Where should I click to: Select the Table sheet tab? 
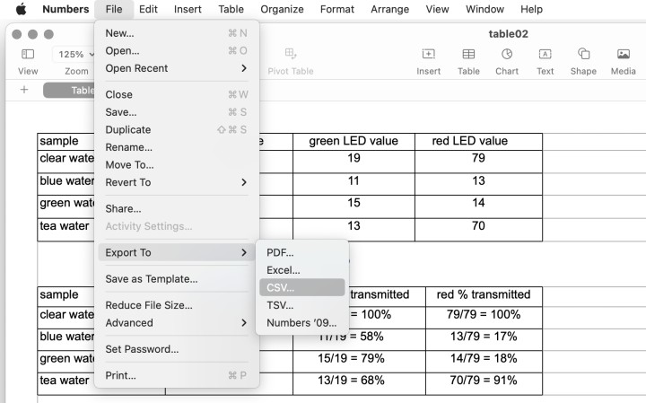pyautogui.click(x=69, y=91)
